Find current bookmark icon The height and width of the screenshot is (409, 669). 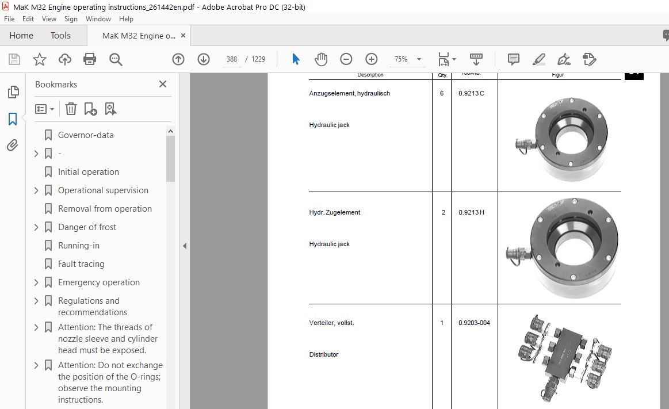click(110, 109)
